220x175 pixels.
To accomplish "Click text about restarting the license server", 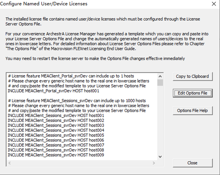I will coord(95,58).
